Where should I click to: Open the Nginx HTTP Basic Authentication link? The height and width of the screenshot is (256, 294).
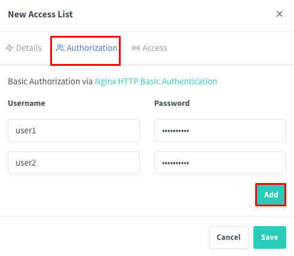pos(156,81)
